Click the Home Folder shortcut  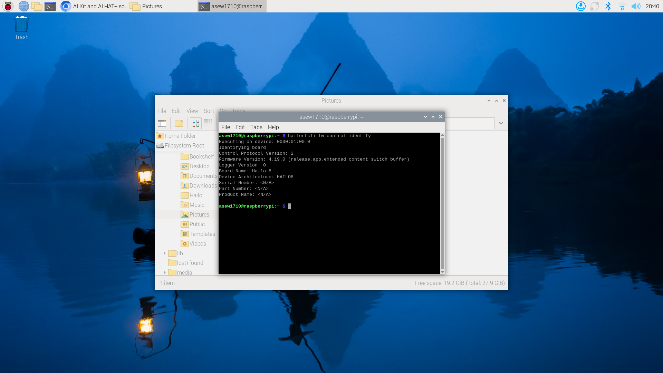[180, 136]
